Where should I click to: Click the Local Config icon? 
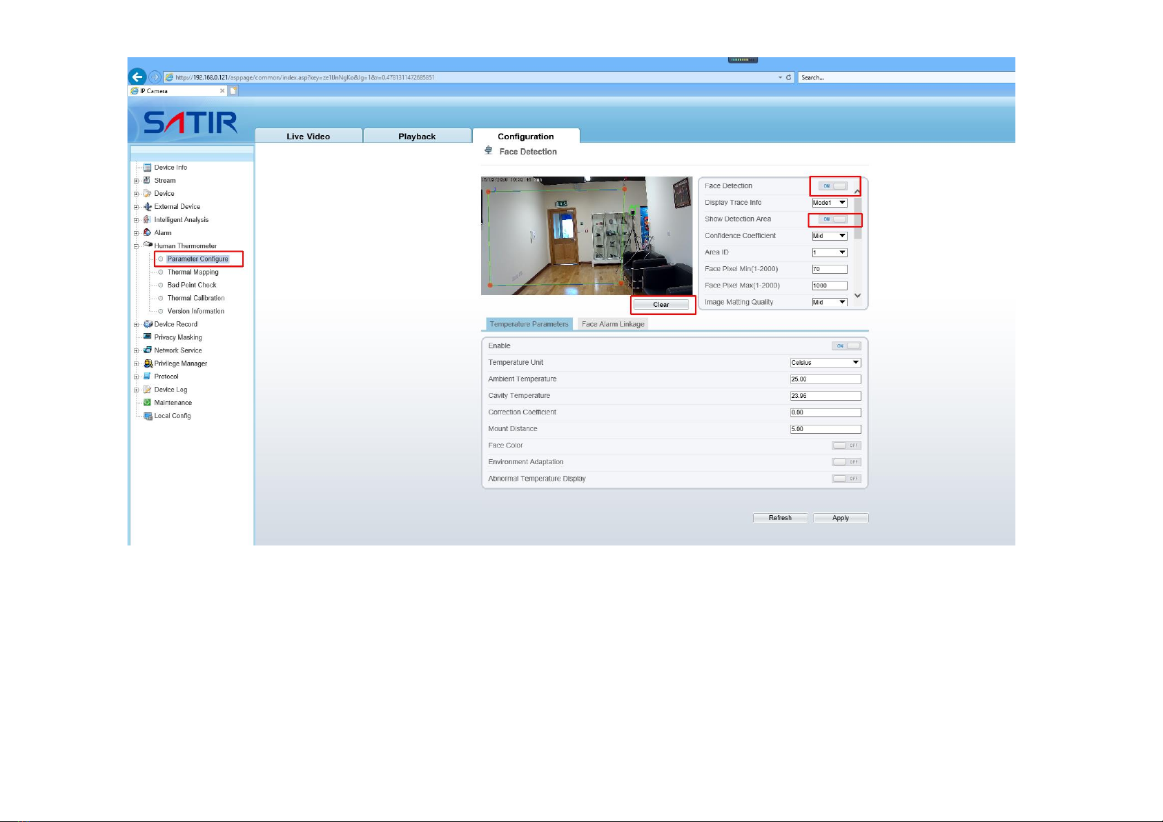148,416
